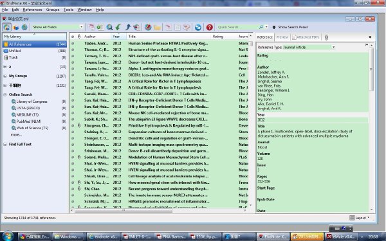Open the References menu
The width and height of the screenshot is (386, 241).
pyautogui.click(x=32, y=10)
